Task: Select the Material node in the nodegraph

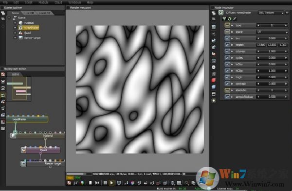Action: pos(37,136)
